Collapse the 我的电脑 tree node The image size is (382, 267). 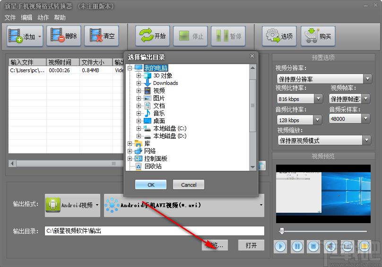click(130, 68)
